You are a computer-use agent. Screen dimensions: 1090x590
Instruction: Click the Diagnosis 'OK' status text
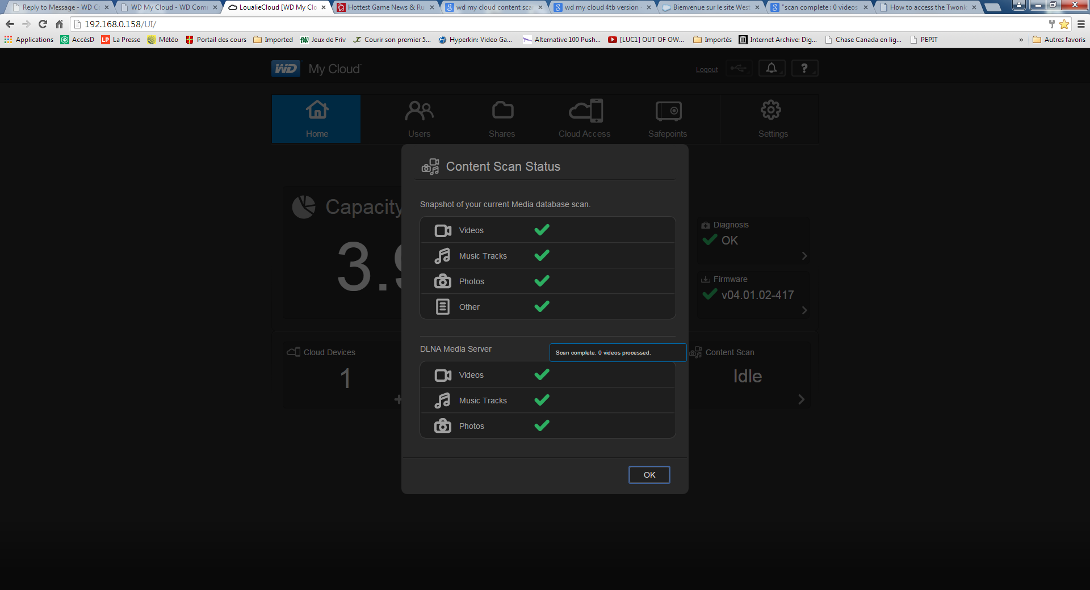[730, 241]
